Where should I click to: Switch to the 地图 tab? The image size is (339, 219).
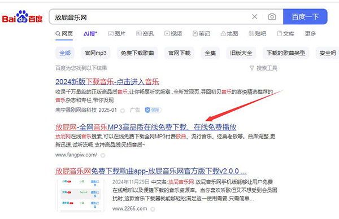click(229, 34)
